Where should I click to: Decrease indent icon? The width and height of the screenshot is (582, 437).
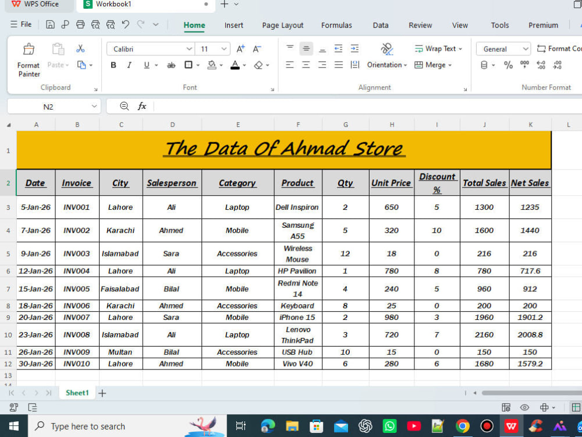pyautogui.click(x=339, y=48)
